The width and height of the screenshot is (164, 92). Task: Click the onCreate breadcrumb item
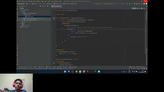74,4
